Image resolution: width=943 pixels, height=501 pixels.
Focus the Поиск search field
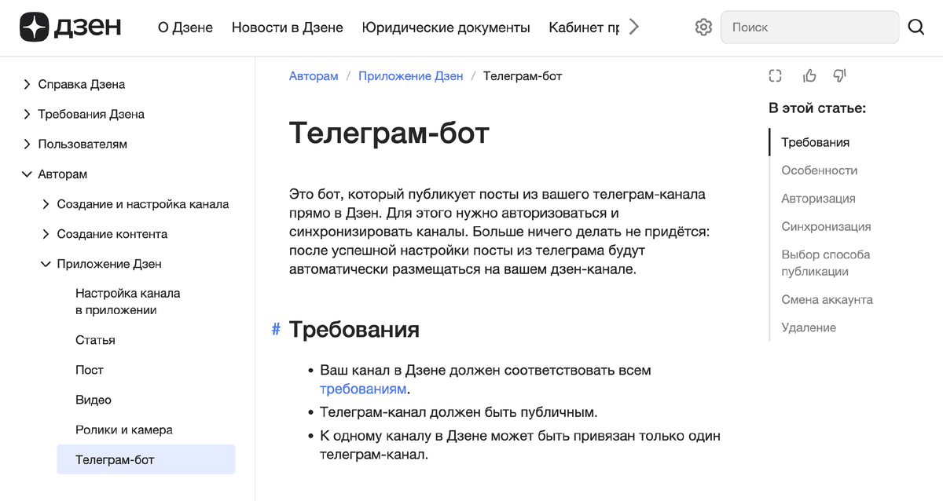point(809,27)
